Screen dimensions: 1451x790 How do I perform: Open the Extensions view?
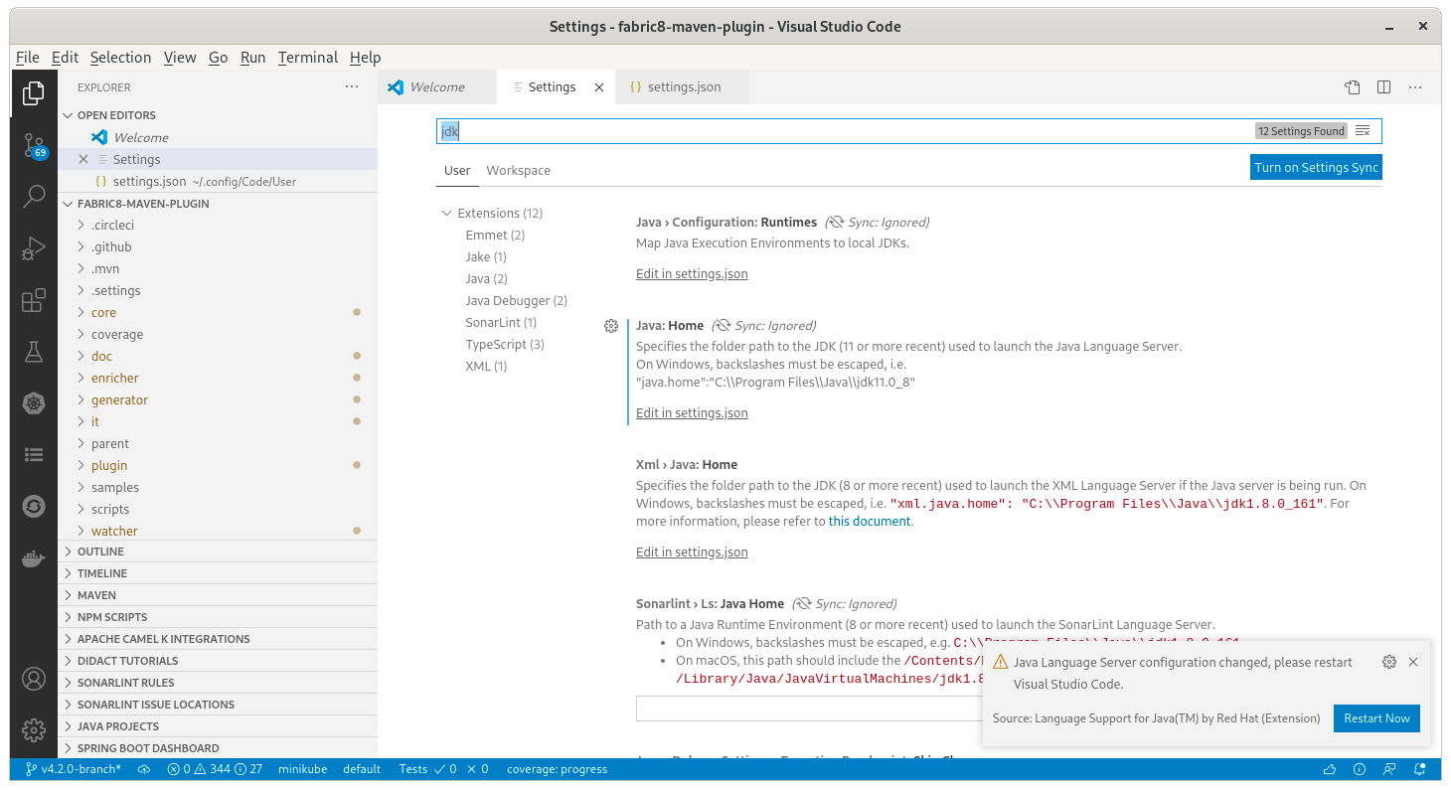[x=34, y=300]
